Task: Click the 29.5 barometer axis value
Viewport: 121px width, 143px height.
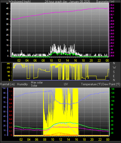Action: 112,34
